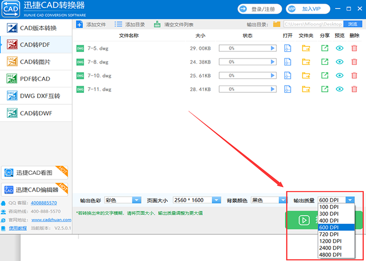Screen dimensions: 366x261
Task: Open file icon for 7-5.dwg
Action: click(x=288, y=48)
